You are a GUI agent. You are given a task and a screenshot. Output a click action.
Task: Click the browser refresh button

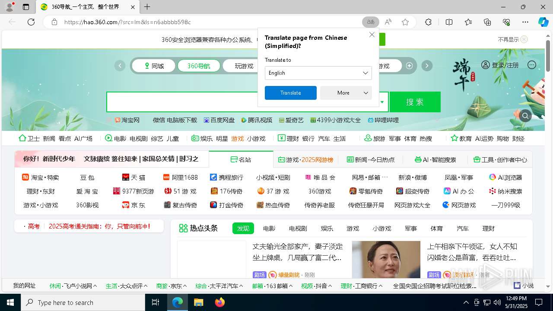tap(31, 22)
